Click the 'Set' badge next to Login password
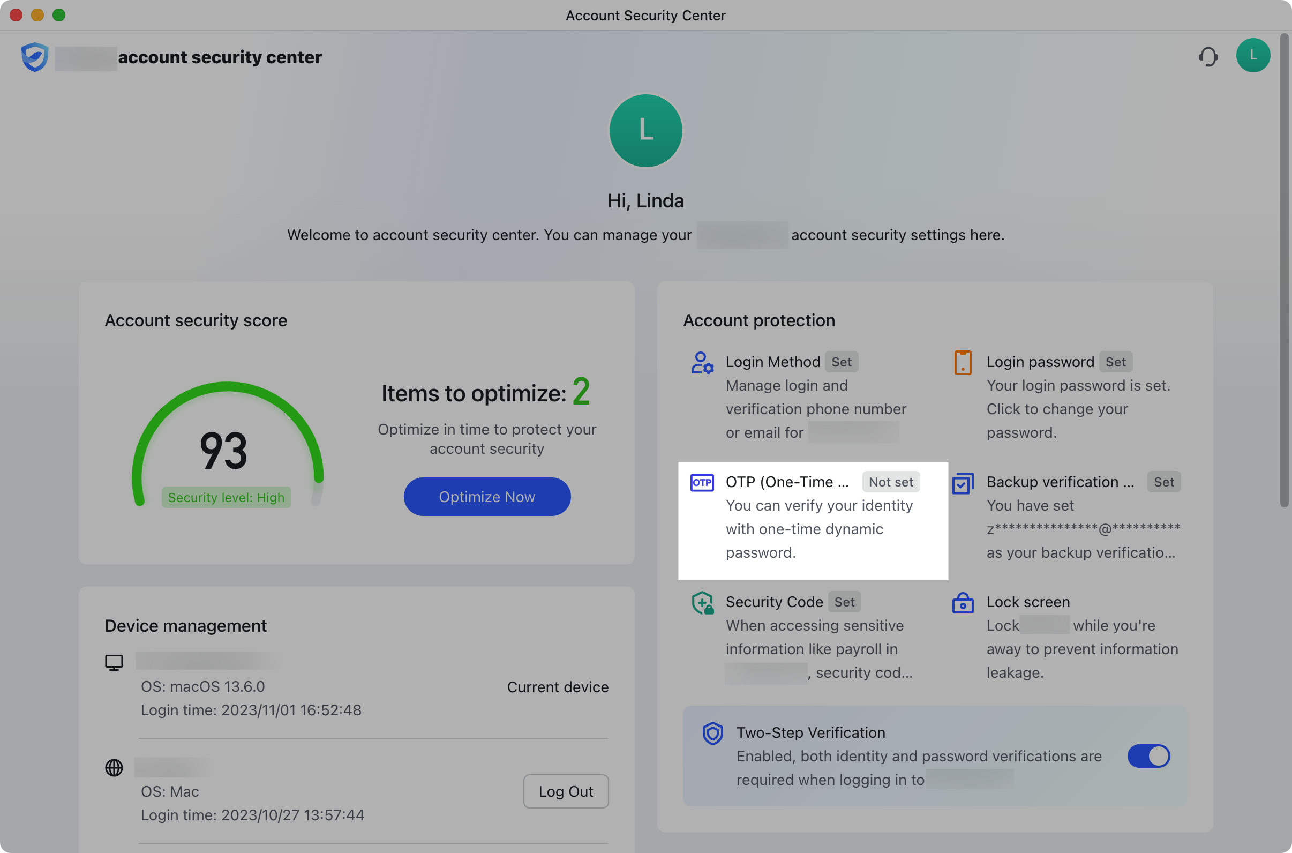 pos(1116,362)
